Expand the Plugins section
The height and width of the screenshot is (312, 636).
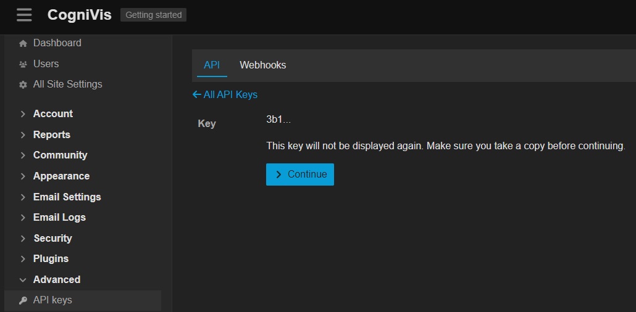point(51,258)
